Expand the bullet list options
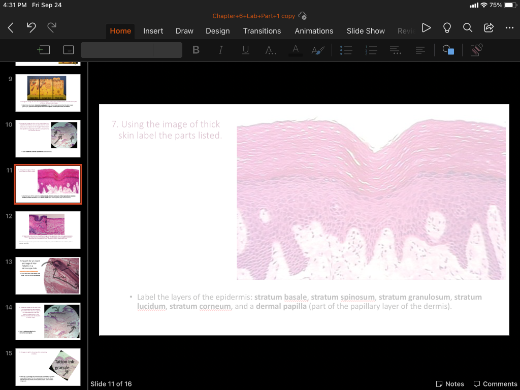 346,50
